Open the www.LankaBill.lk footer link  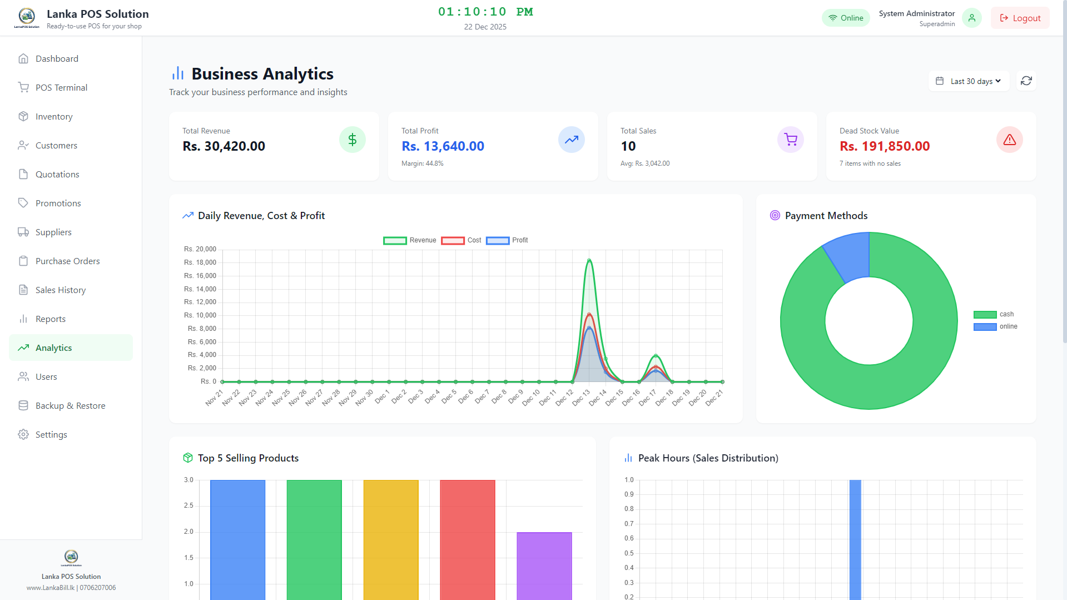point(50,588)
